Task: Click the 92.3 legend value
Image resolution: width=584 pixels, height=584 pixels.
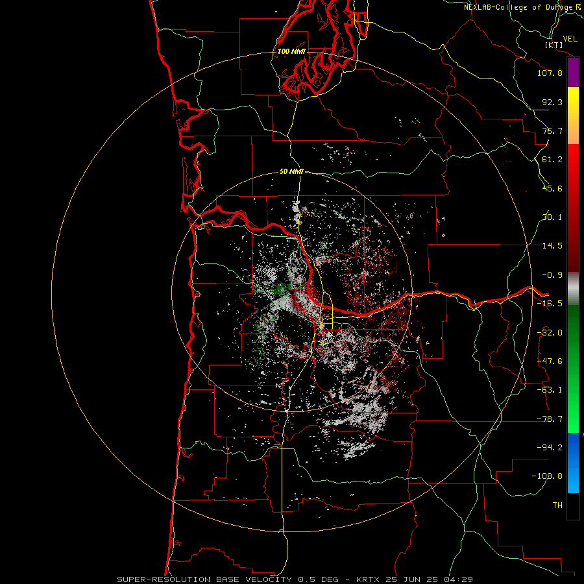Action: [x=552, y=102]
